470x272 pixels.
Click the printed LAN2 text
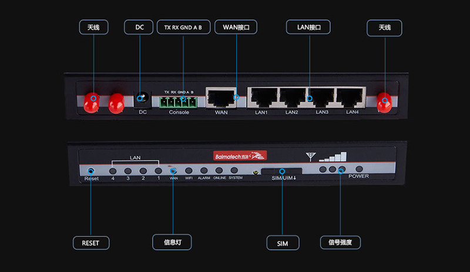point(291,112)
